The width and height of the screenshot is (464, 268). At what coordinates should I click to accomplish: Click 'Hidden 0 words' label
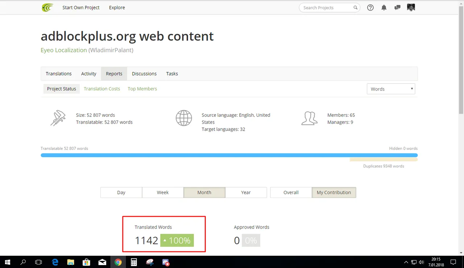(x=403, y=148)
